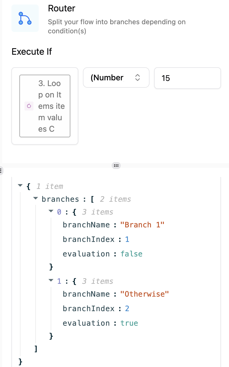
Task: Collapse branch item 0
Action: pyautogui.click(x=51, y=211)
